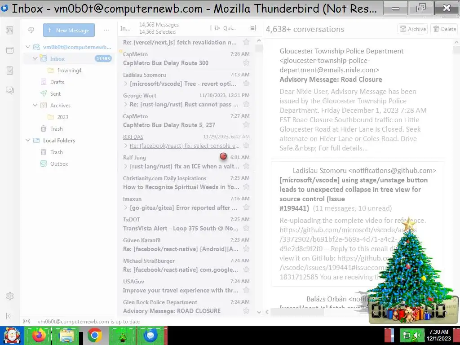Open the Tasks sidebar icon
460x345 pixels.
pos(10,71)
